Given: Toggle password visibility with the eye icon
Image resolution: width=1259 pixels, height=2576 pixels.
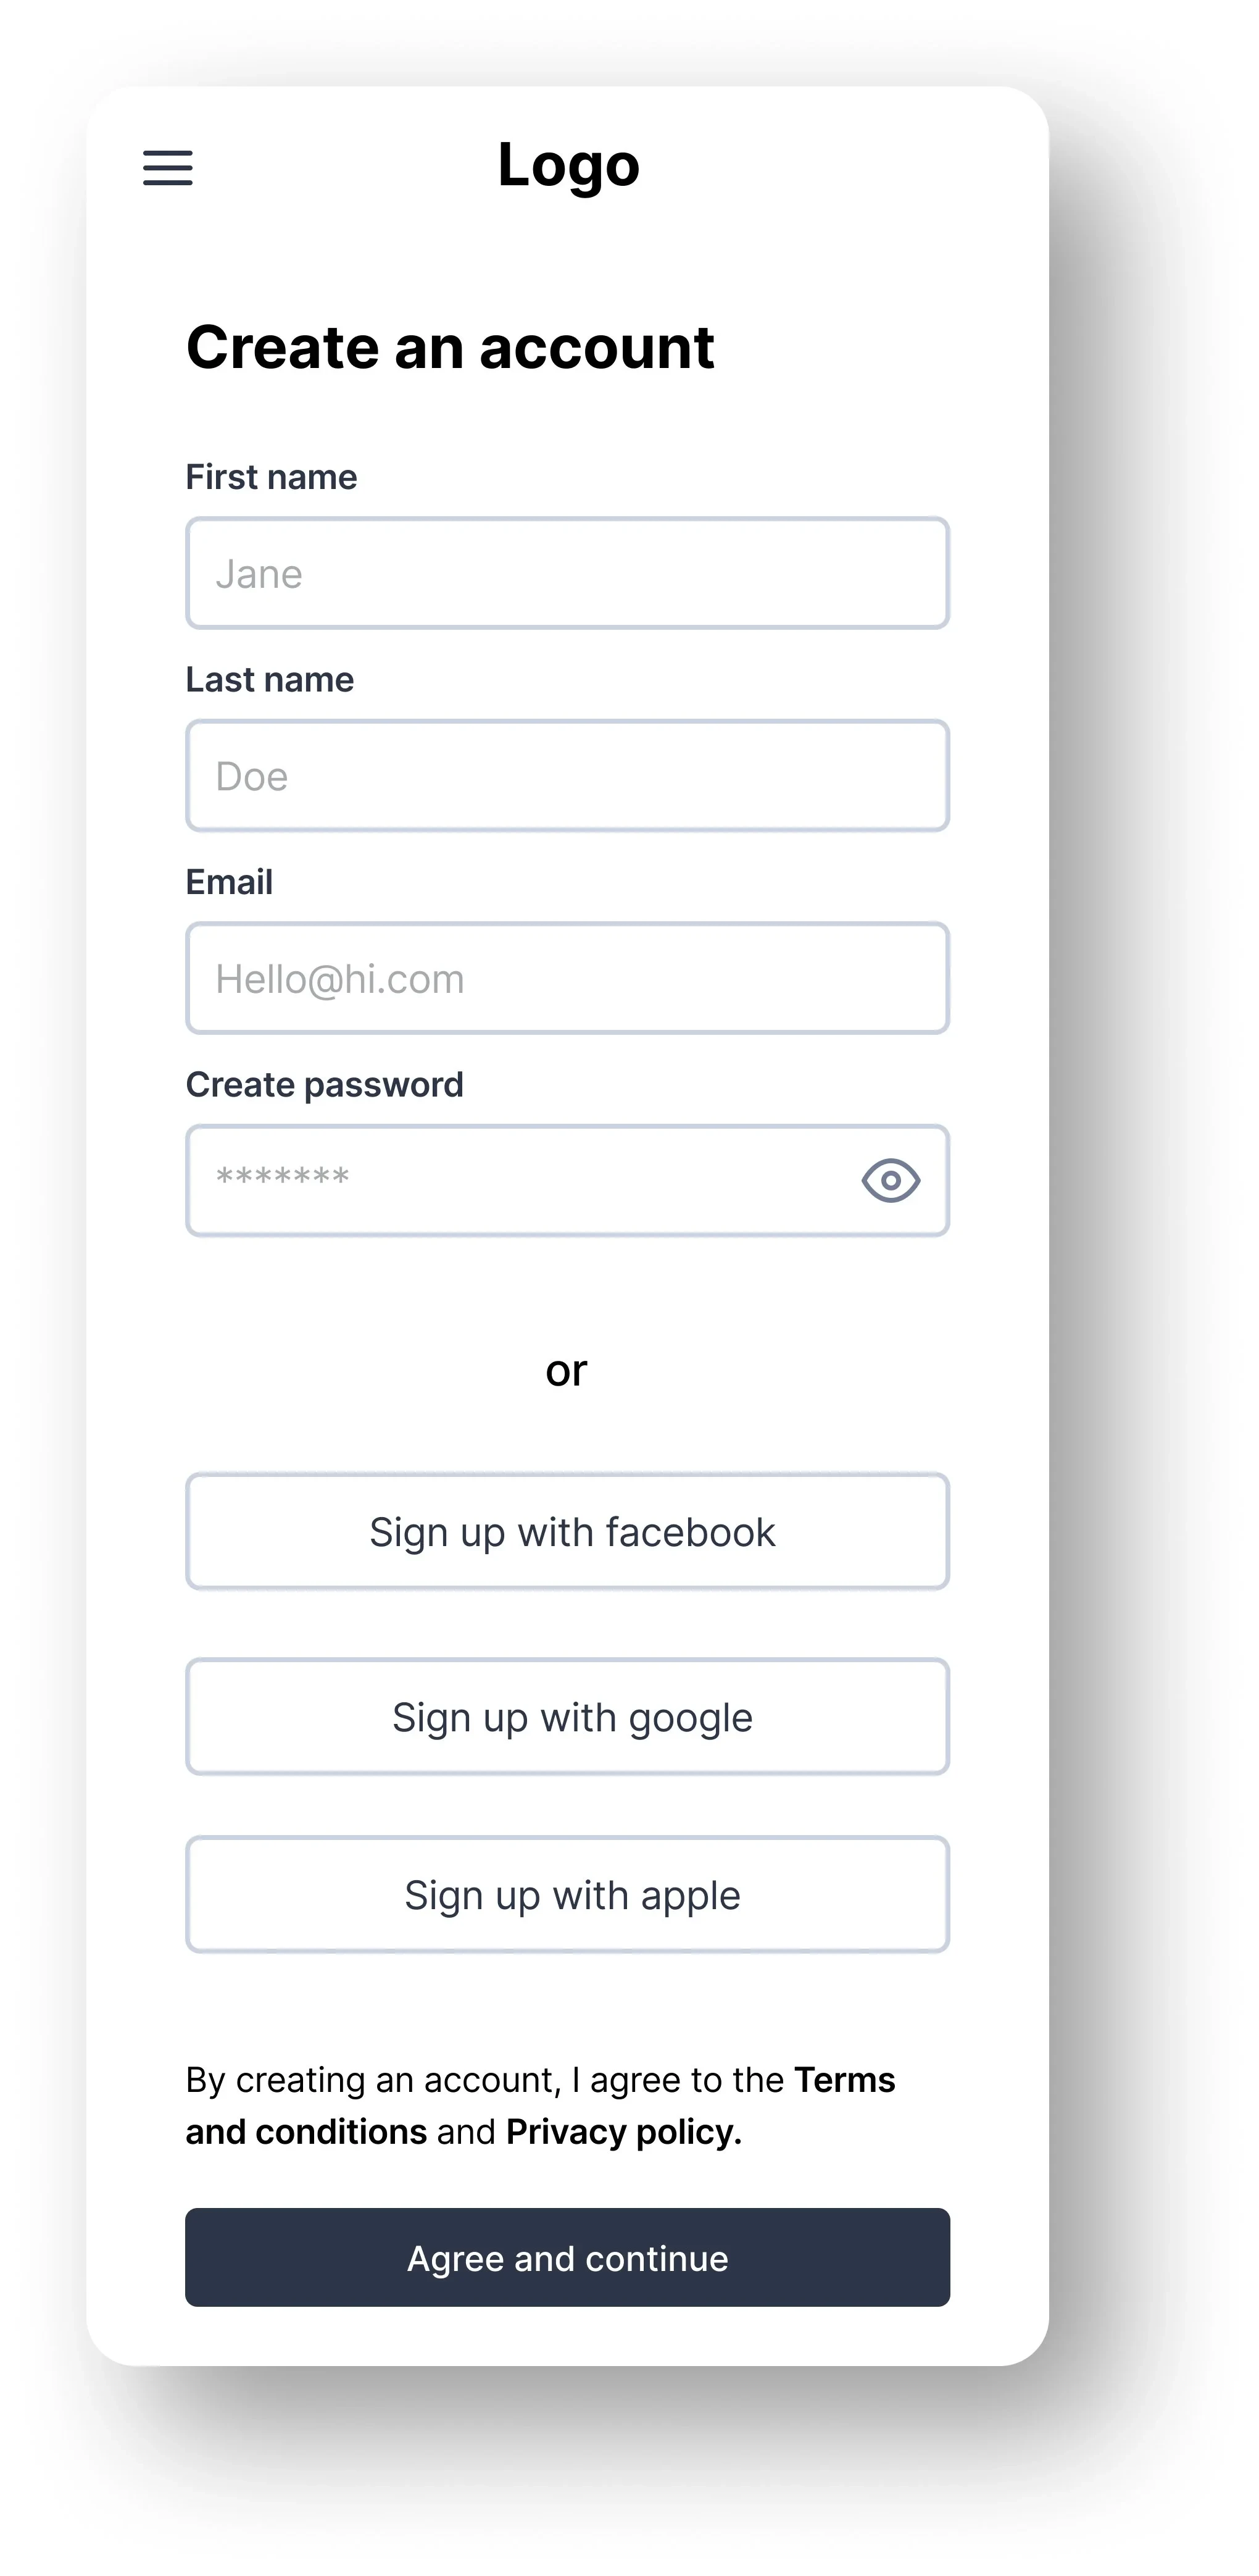Looking at the screenshot, I should pos(891,1181).
